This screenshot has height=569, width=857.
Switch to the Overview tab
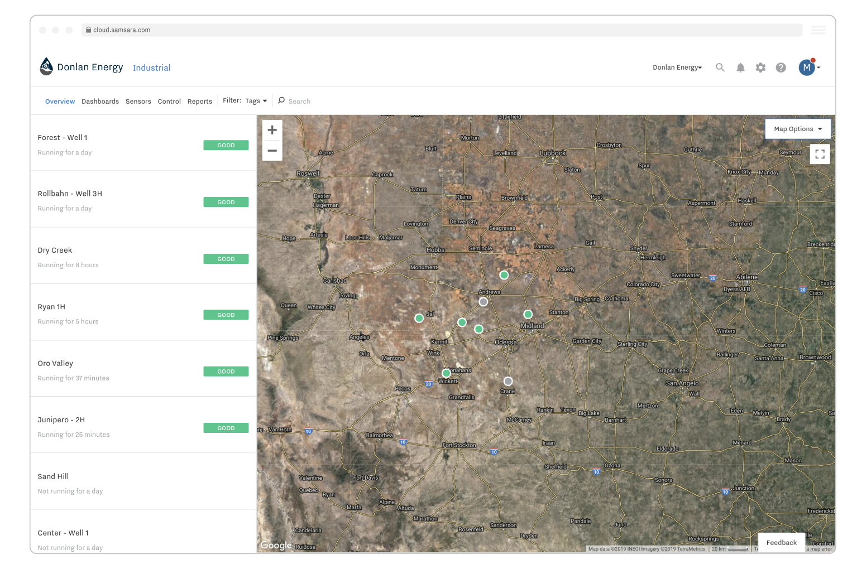click(x=60, y=102)
